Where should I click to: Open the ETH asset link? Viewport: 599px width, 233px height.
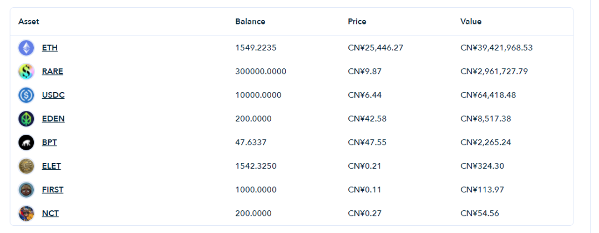click(x=50, y=48)
